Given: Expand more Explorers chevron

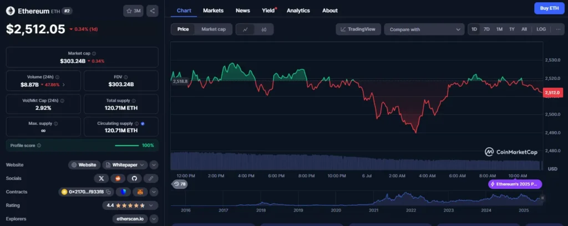Looking at the screenshot, I should point(154,219).
